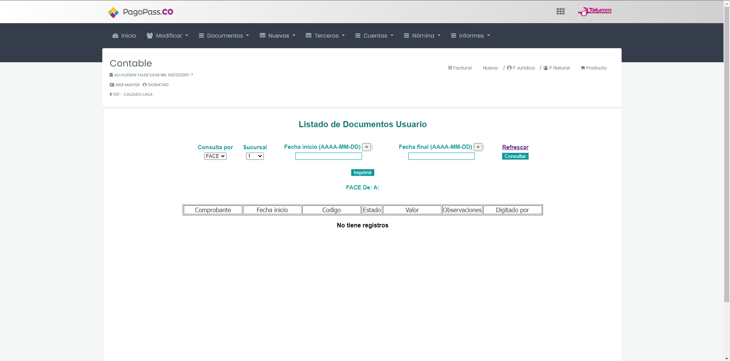Click the PagoPass.co logo
730x361 pixels.
click(x=141, y=12)
